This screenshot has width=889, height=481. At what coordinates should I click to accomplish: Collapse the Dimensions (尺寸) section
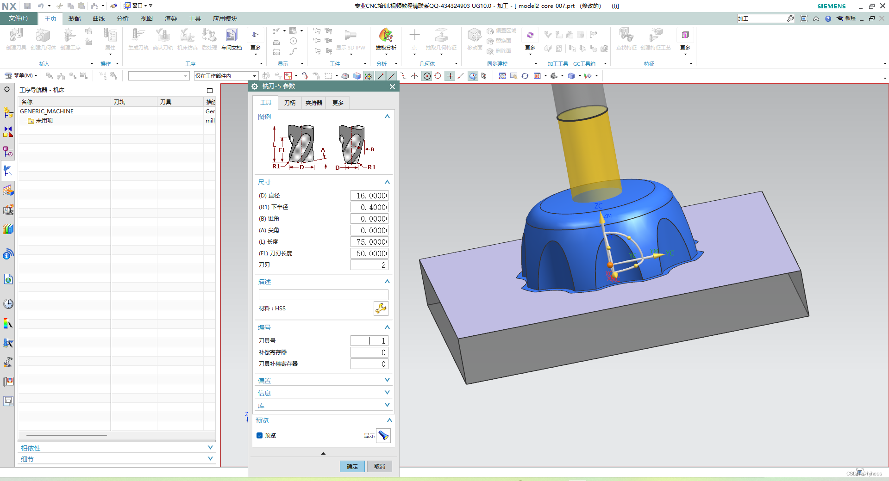pos(387,182)
